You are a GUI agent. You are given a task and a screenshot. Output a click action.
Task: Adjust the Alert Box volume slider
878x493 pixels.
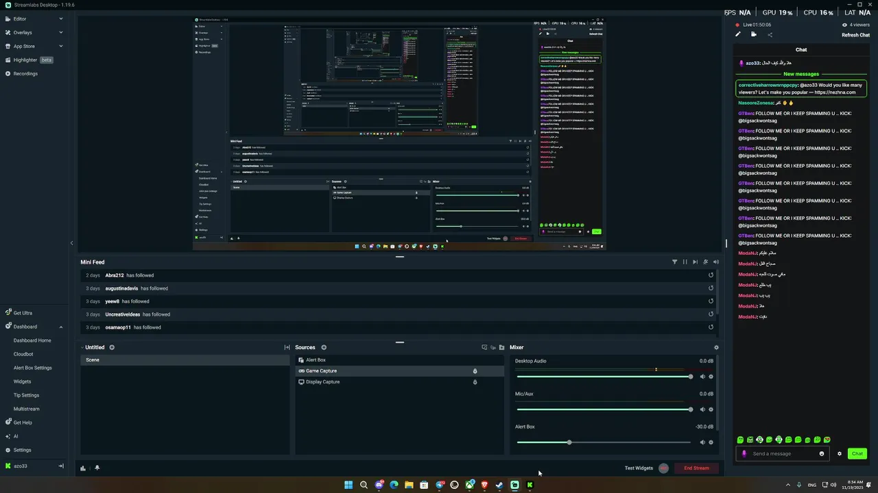tap(604, 442)
